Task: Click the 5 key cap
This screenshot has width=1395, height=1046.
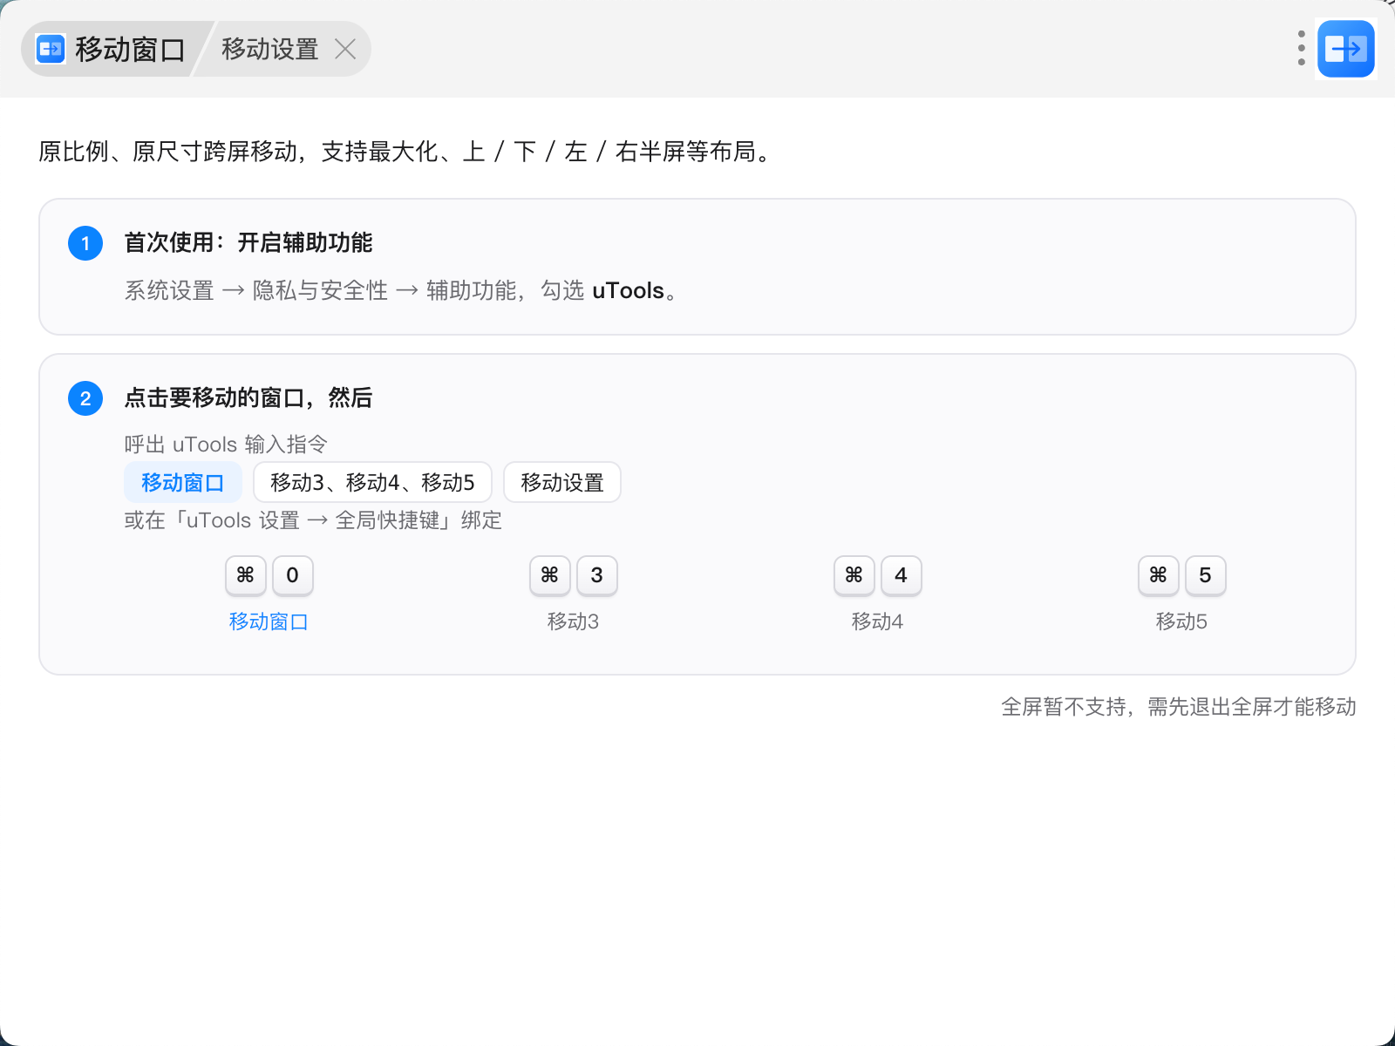Action: coord(1206,575)
